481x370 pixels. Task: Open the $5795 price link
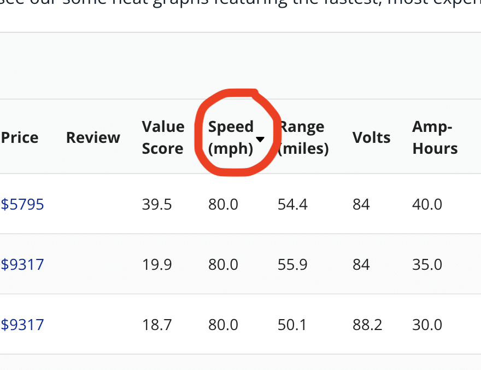22,205
